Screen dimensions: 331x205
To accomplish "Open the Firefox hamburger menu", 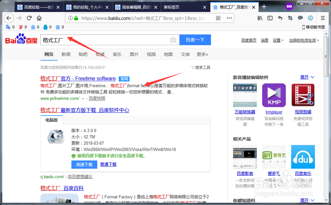I will (x=323, y=18).
